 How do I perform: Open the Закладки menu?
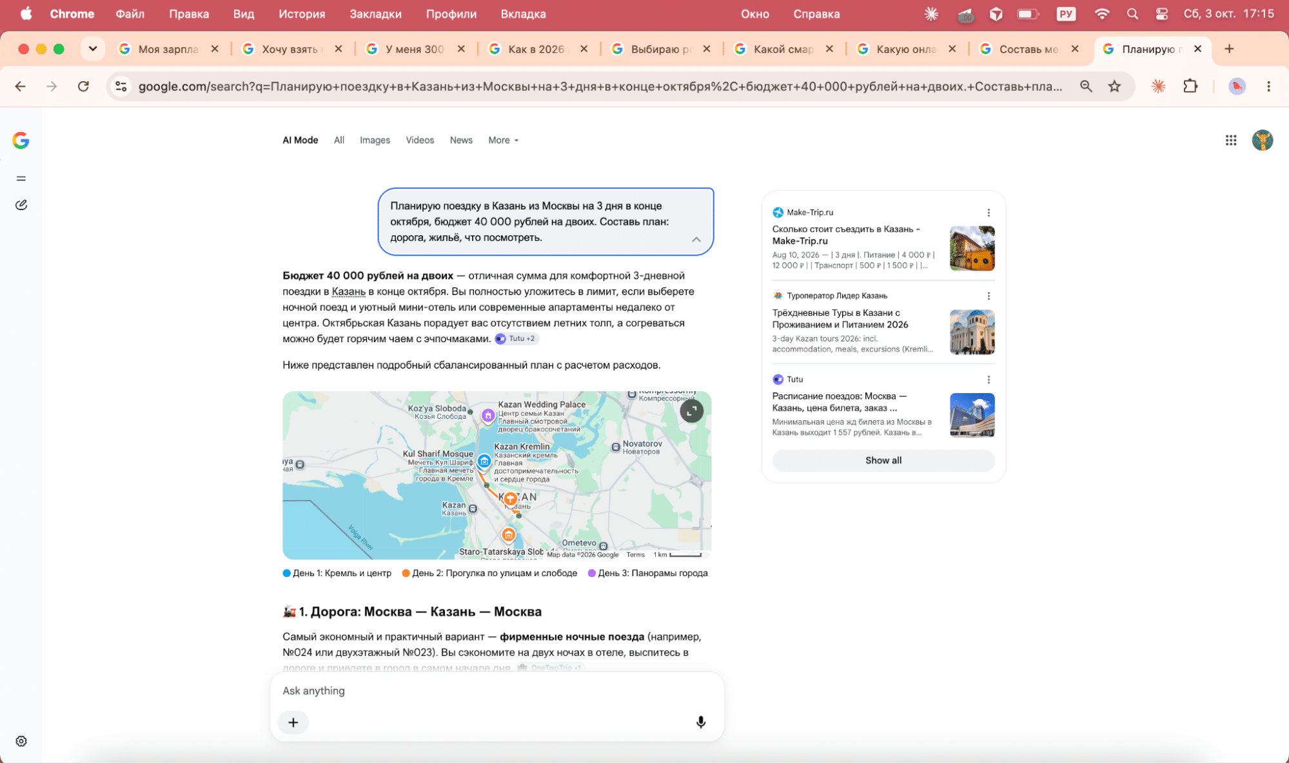pos(375,14)
